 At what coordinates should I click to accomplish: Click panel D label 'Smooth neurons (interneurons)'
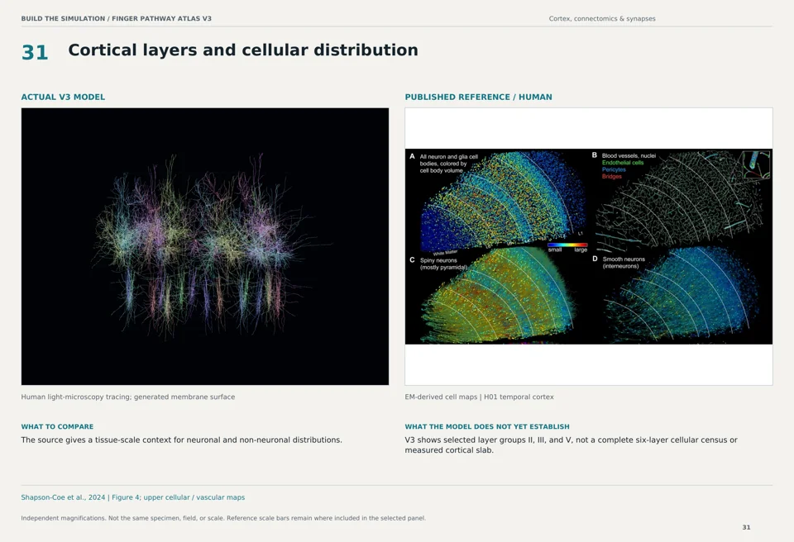coord(624,262)
